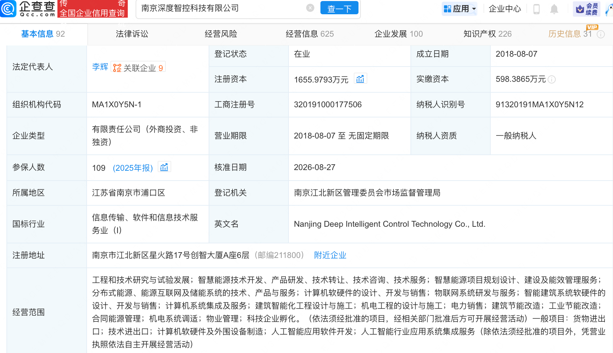Screen dimensions: 613x353
Task: Click the 查一下 search button
Action: click(x=339, y=8)
